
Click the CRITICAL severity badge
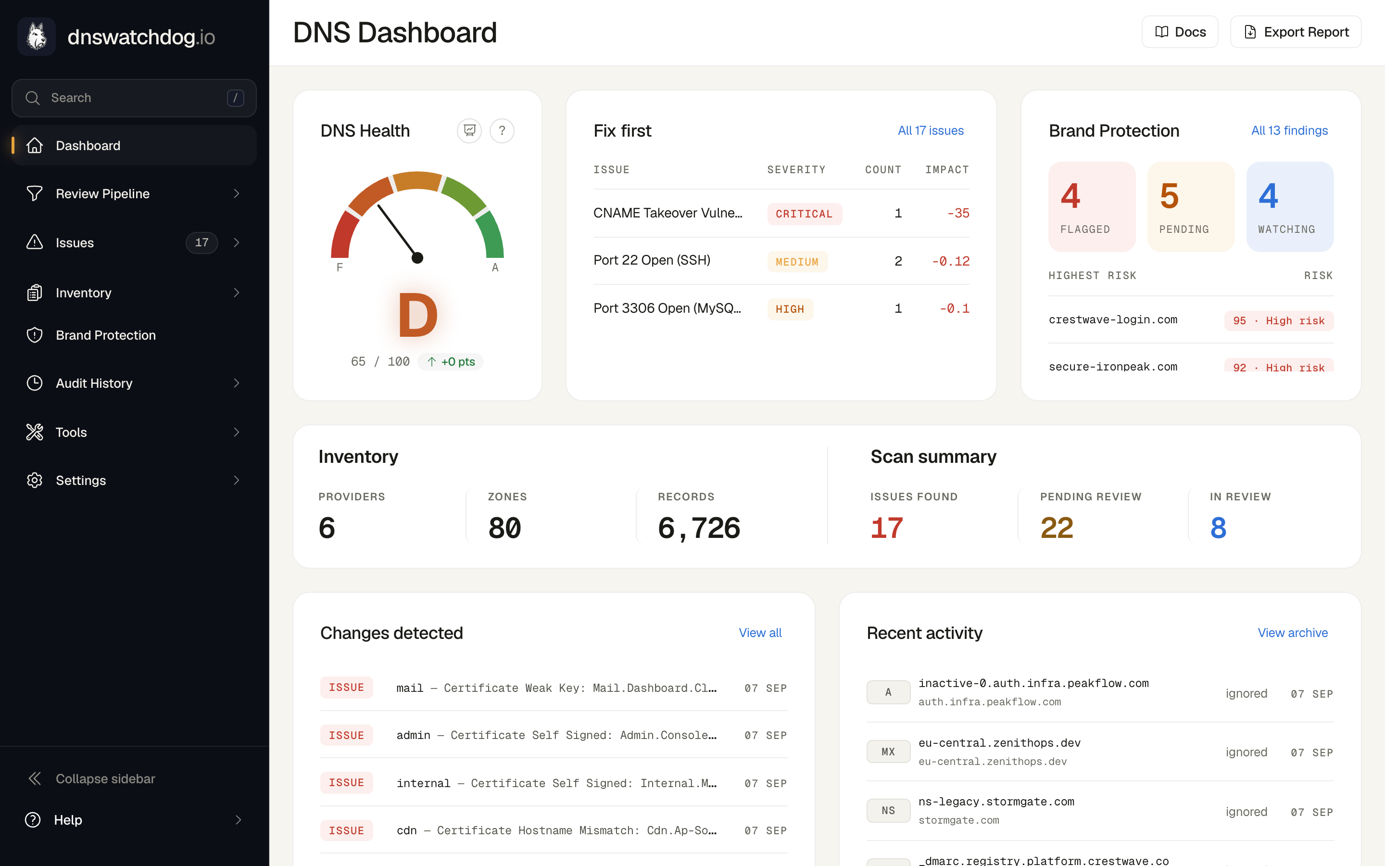[x=804, y=214]
